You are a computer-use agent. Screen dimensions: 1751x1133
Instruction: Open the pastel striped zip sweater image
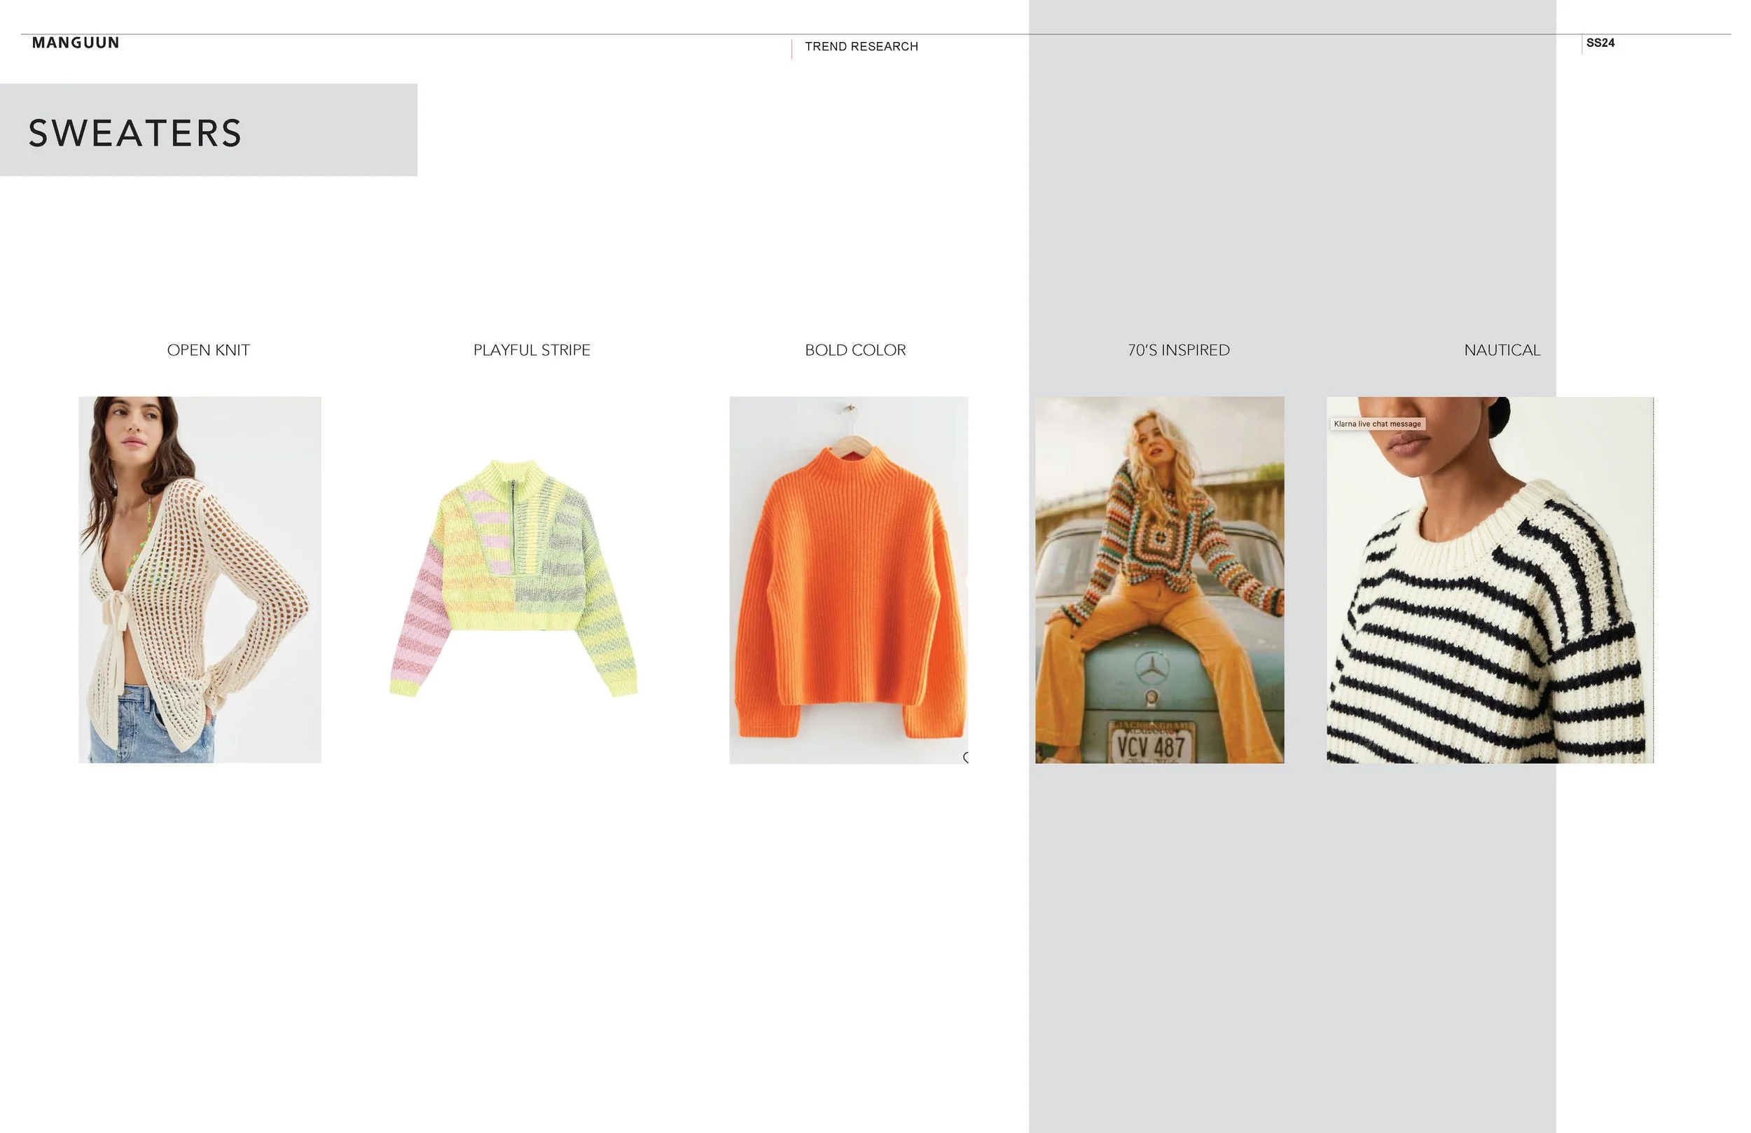(x=513, y=578)
